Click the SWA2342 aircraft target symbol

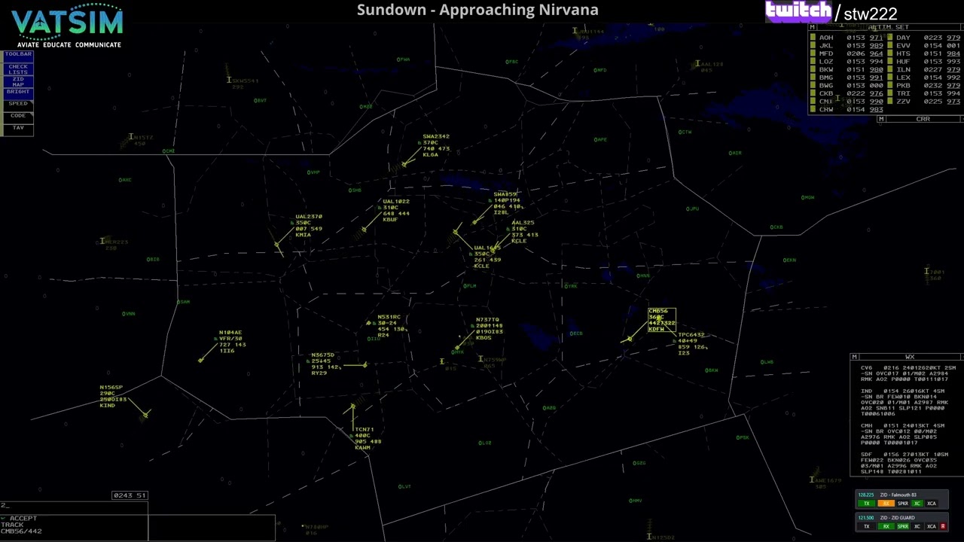(404, 164)
